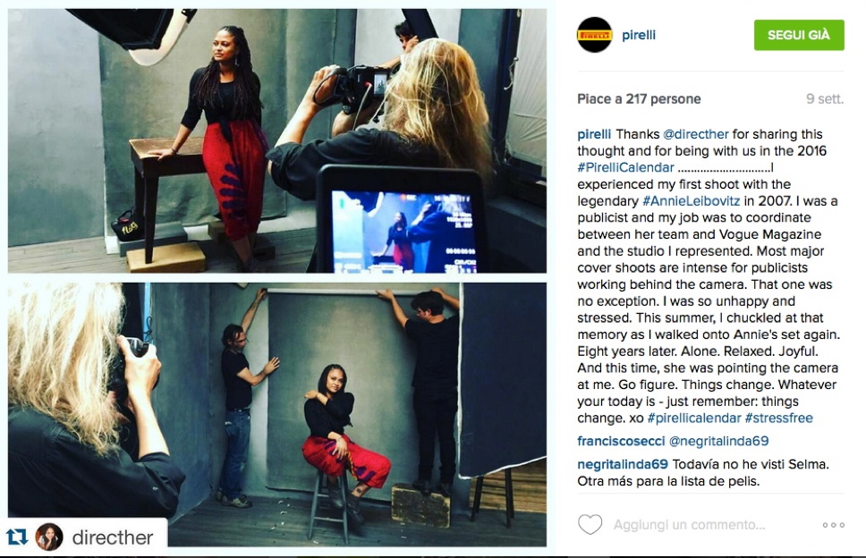Open the lowercase #pirellicalendar hashtag
The height and width of the screenshot is (558, 866).
(694, 418)
